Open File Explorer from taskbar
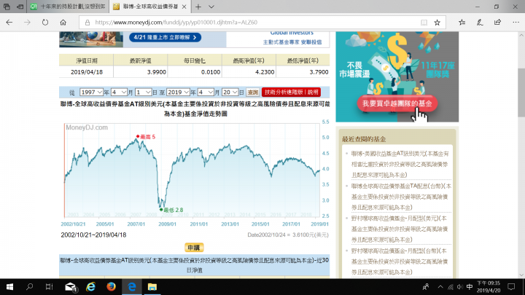 pyautogui.click(x=152, y=287)
